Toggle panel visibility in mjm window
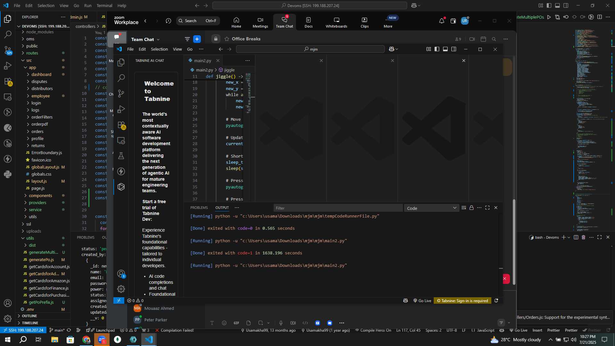The width and height of the screenshot is (615, 346). [x=445, y=49]
